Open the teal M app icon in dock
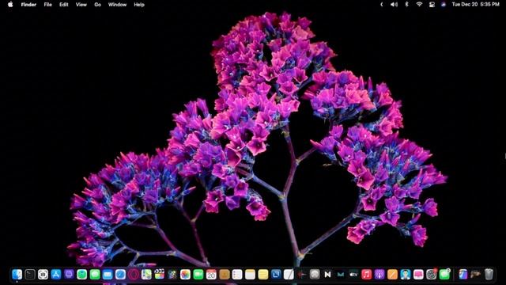Viewport: 506px width, 285px height. (x=341, y=275)
